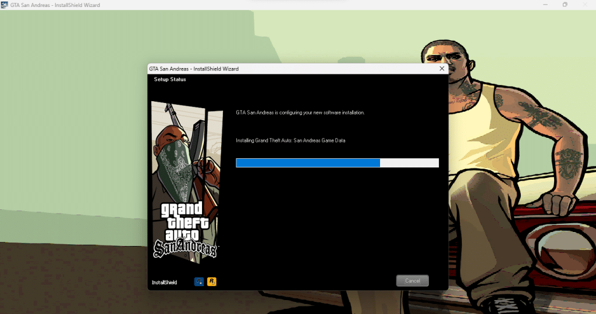Viewport: 596px width, 314px height.
Task: Restore down the outer installer window
Action: pyautogui.click(x=564, y=5)
